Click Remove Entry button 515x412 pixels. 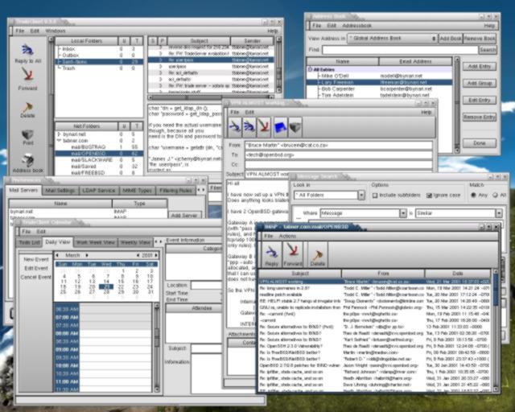(x=480, y=117)
